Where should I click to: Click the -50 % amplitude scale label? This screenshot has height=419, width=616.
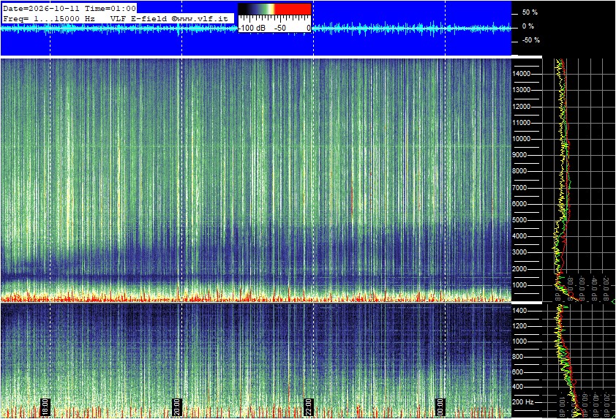(x=531, y=40)
